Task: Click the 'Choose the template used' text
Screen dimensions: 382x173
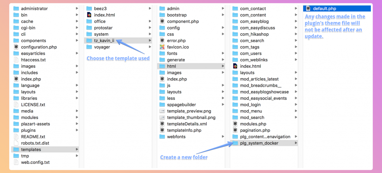Action: 118,58
